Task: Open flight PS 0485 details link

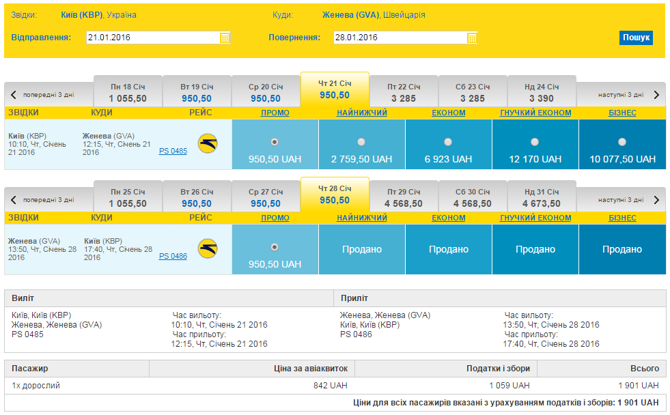Action: pos(173,151)
